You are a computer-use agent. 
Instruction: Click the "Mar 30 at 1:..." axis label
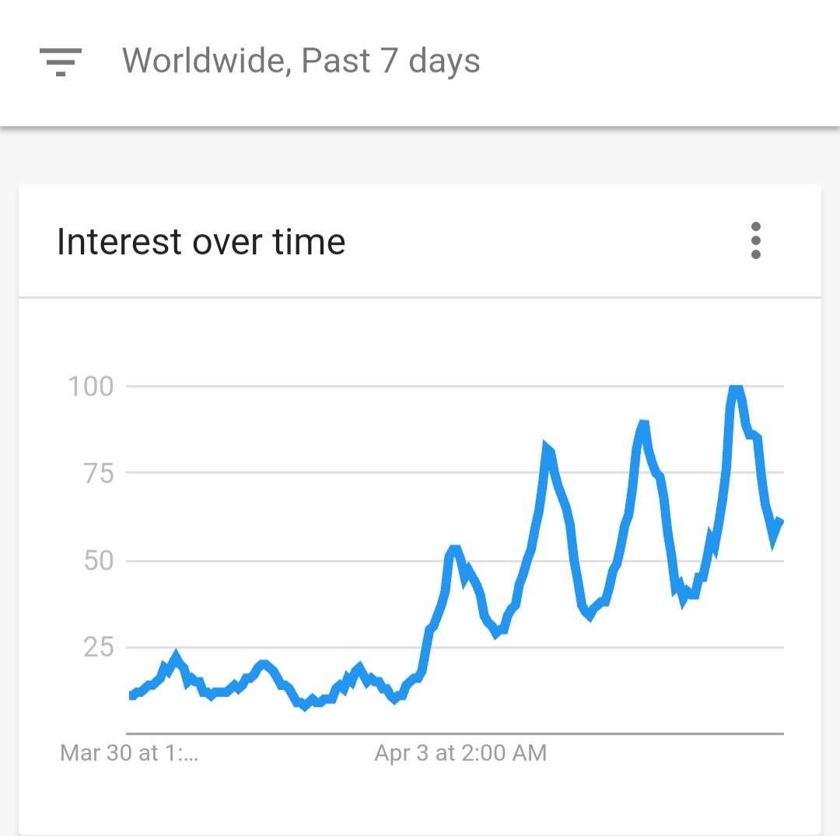[x=129, y=753]
